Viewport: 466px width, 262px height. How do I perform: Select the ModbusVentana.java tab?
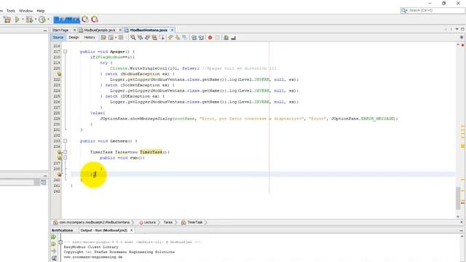[x=149, y=30]
